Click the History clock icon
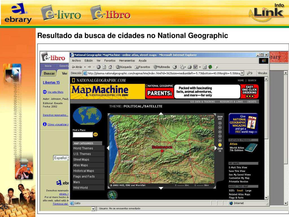 coord(175,67)
